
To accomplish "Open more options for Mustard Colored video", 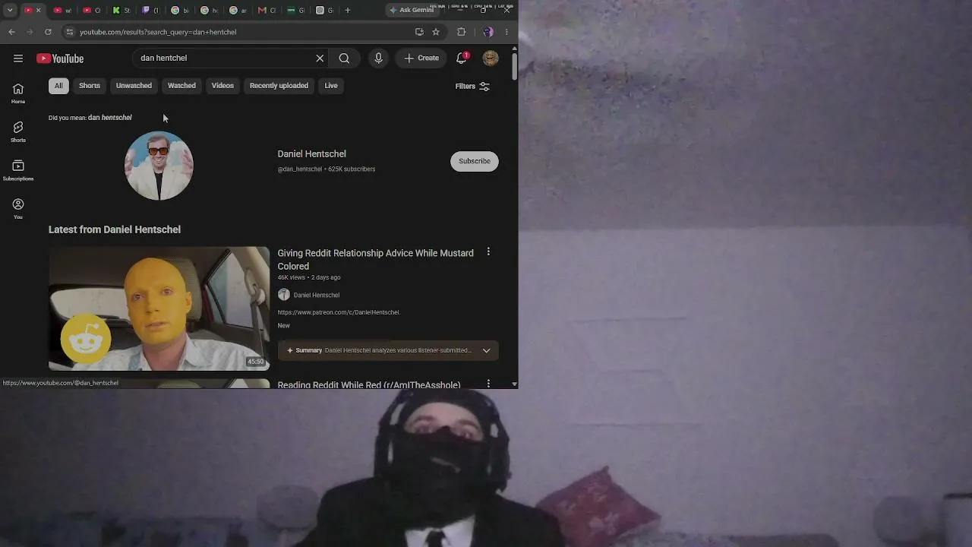I will pyautogui.click(x=488, y=251).
